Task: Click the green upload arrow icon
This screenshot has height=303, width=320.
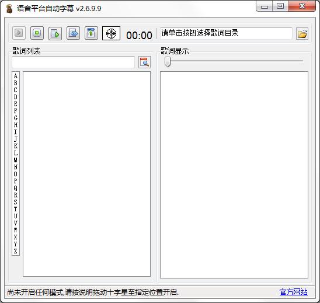Action: coord(91,33)
